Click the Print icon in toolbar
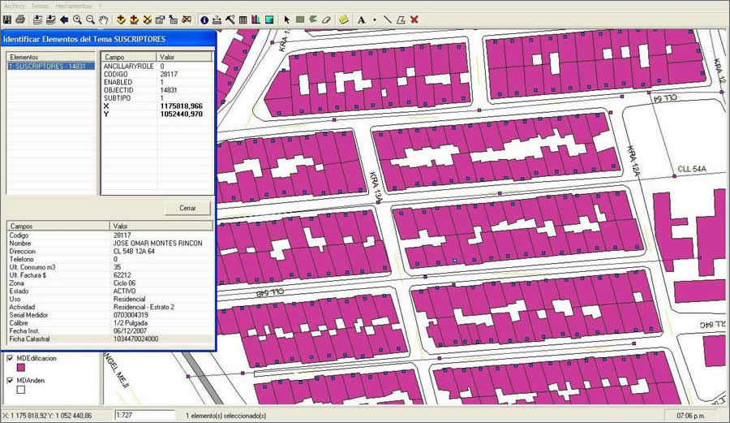Screen dimensions: 730x423 pos(20,19)
